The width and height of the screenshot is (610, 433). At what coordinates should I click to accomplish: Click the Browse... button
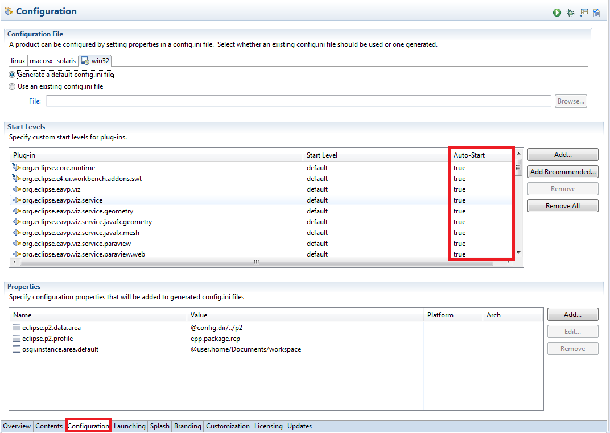pyautogui.click(x=571, y=101)
